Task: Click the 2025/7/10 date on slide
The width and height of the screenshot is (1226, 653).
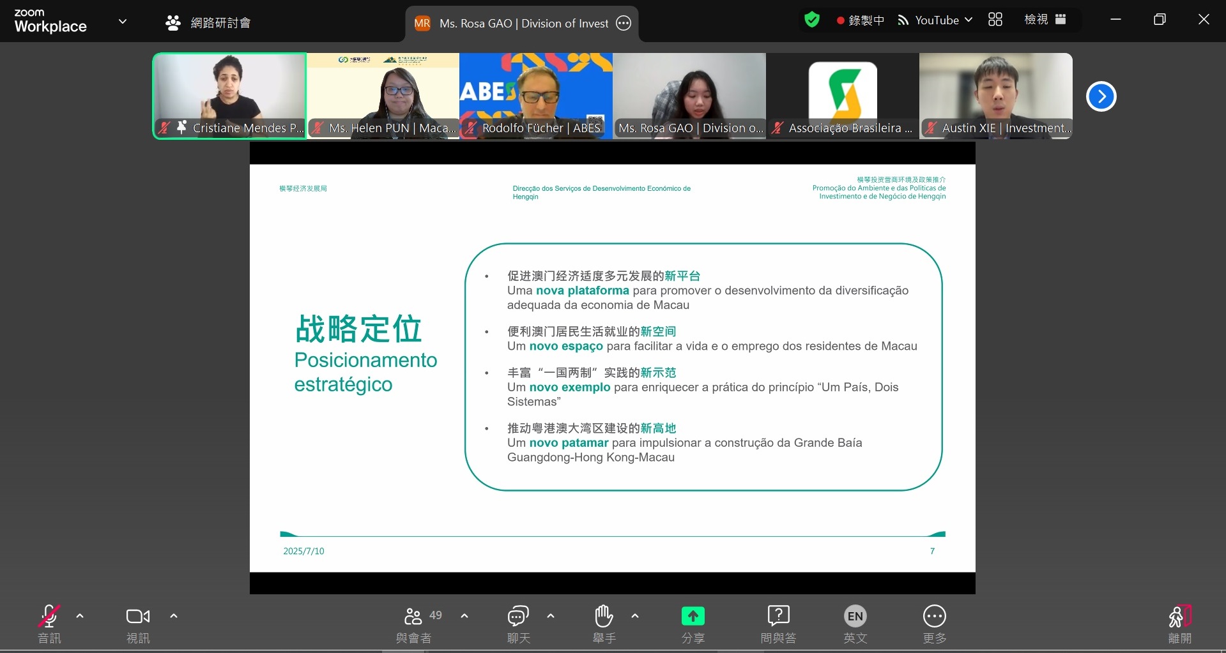Action: [303, 551]
